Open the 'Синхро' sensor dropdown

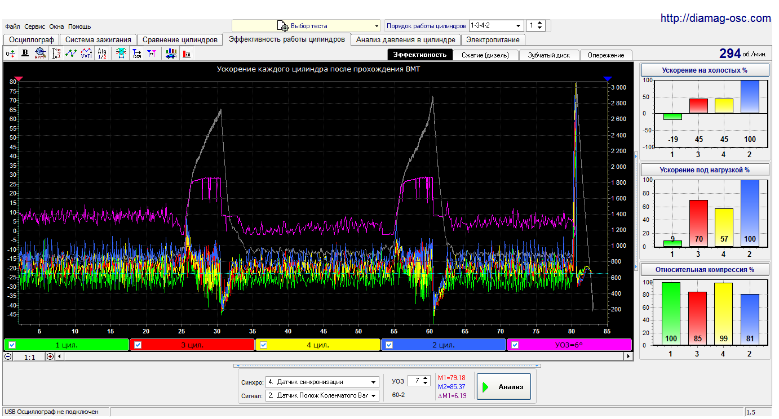(322, 382)
